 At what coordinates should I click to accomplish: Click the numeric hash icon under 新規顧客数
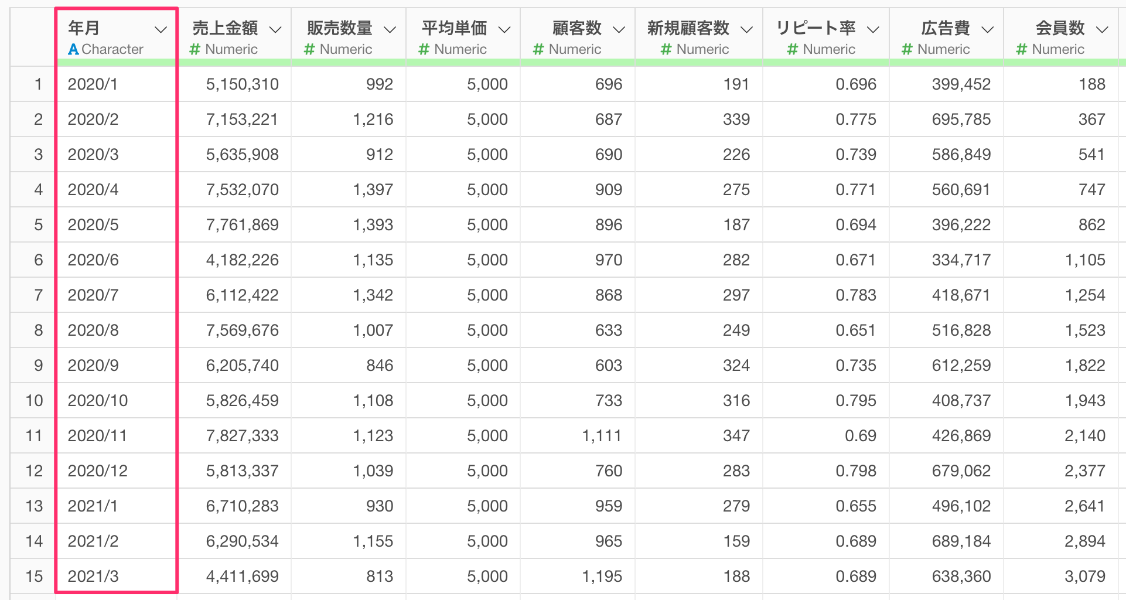pos(666,50)
